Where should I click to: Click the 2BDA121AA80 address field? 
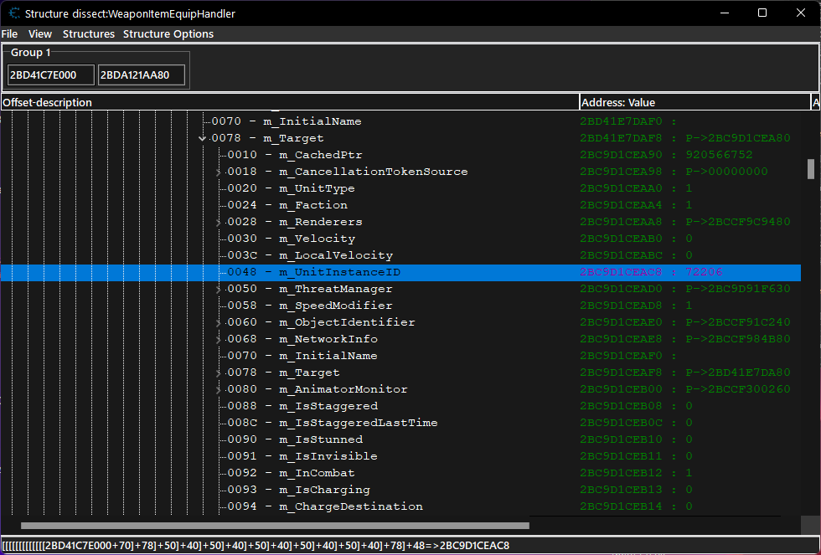point(141,75)
